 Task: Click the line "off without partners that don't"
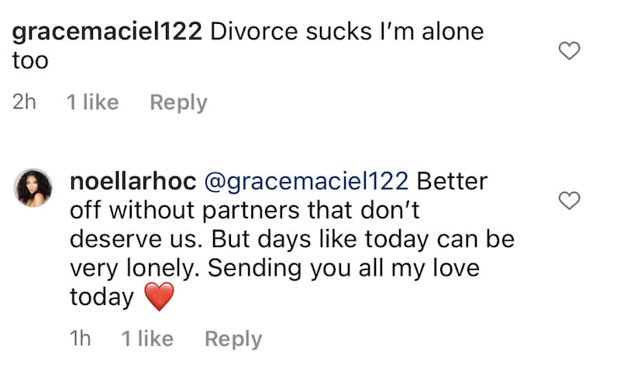point(244,211)
